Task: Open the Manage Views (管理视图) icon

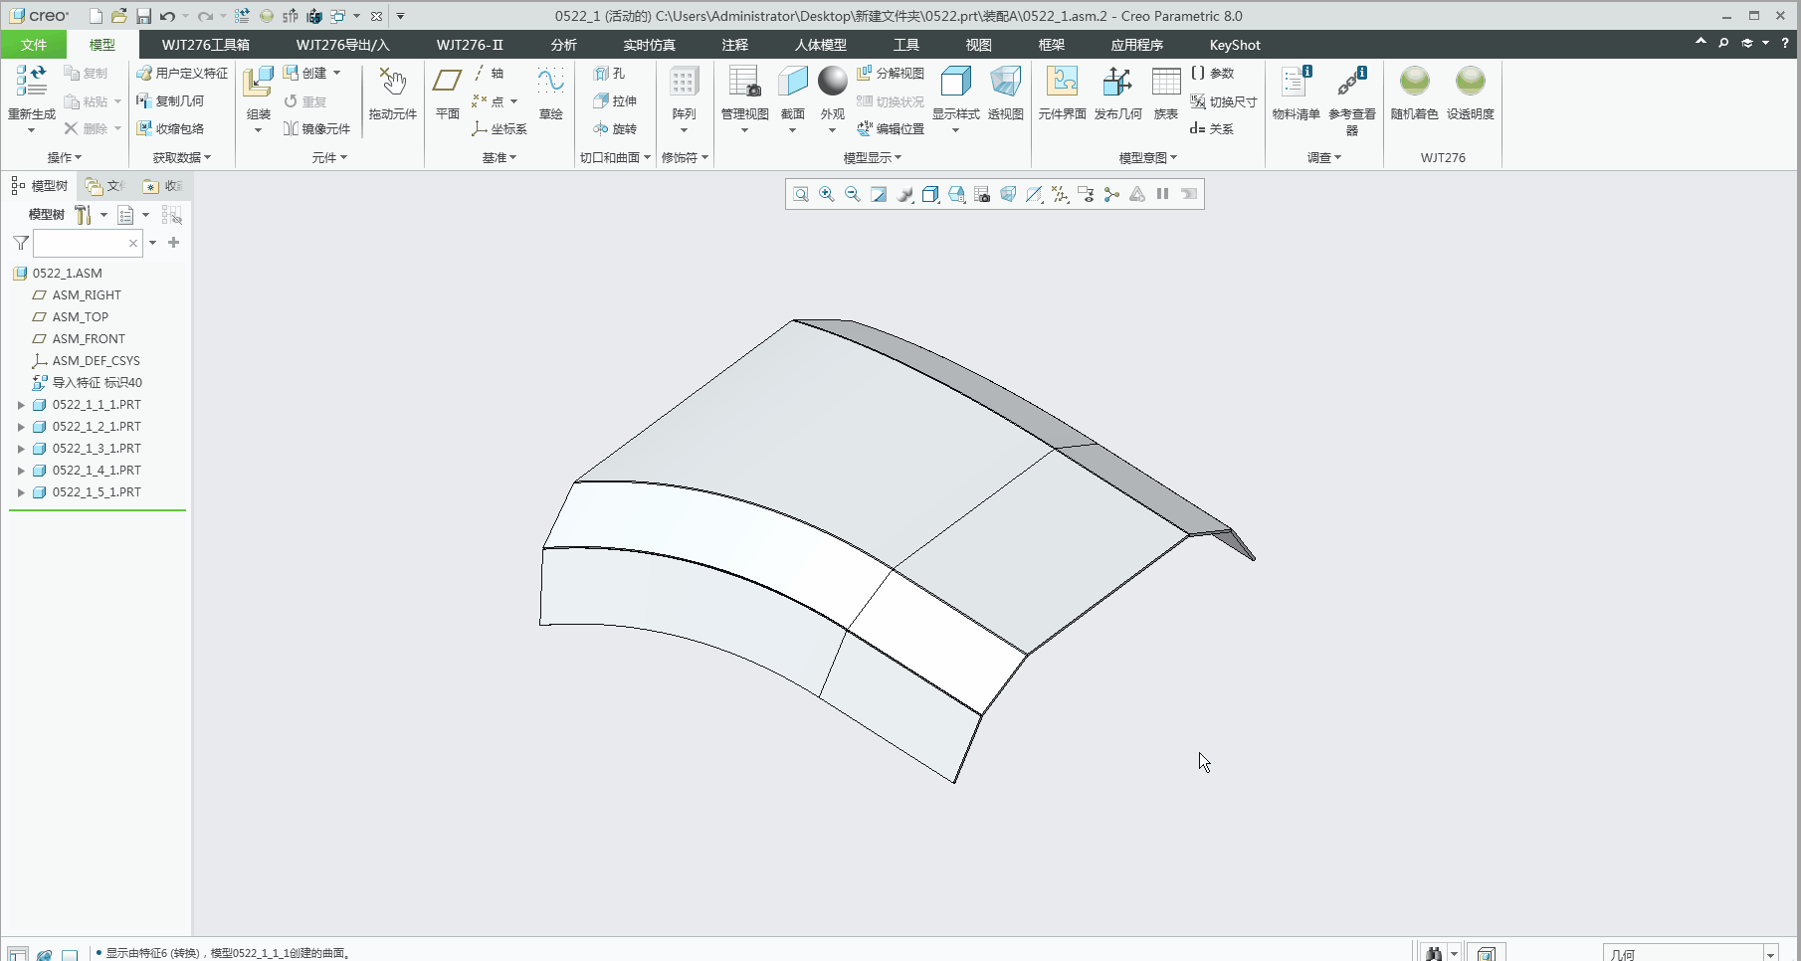Action: pyautogui.click(x=744, y=82)
